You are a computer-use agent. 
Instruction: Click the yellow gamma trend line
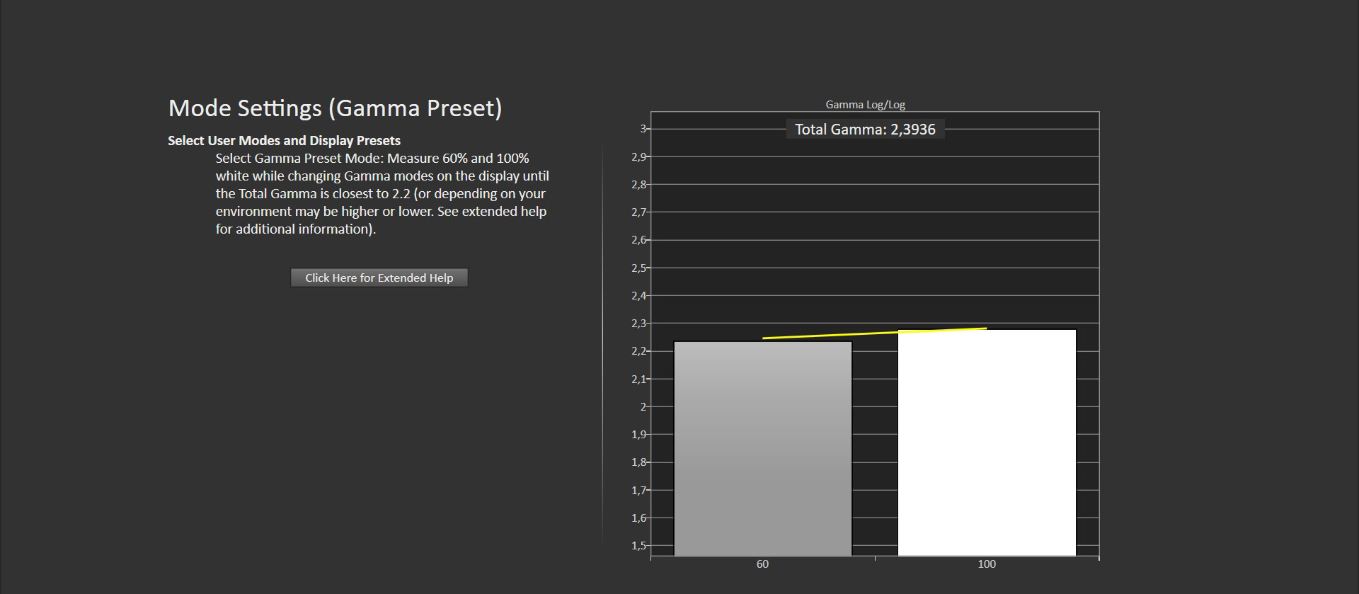[x=874, y=333]
